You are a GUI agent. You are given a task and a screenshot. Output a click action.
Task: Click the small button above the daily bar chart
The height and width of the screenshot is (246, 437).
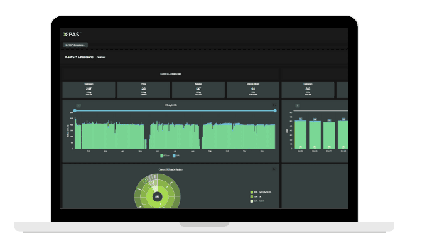coord(298,105)
